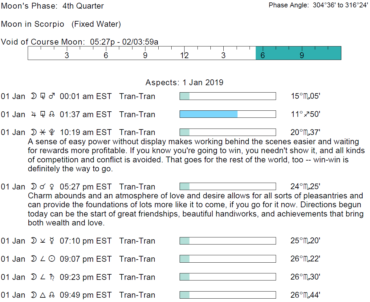Select the Phase Angle reading at top right
Screen dimensions: 370x302
coord(318,5)
